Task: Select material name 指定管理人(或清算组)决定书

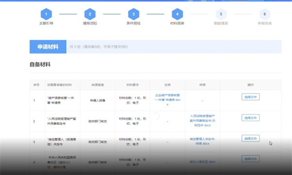Action: point(62,142)
